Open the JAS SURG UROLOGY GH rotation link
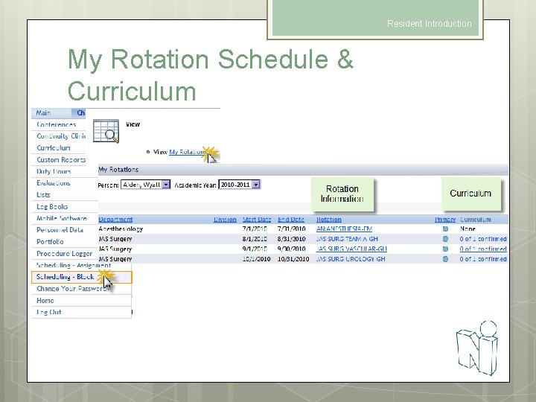 pyautogui.click(x=351, y=259)
